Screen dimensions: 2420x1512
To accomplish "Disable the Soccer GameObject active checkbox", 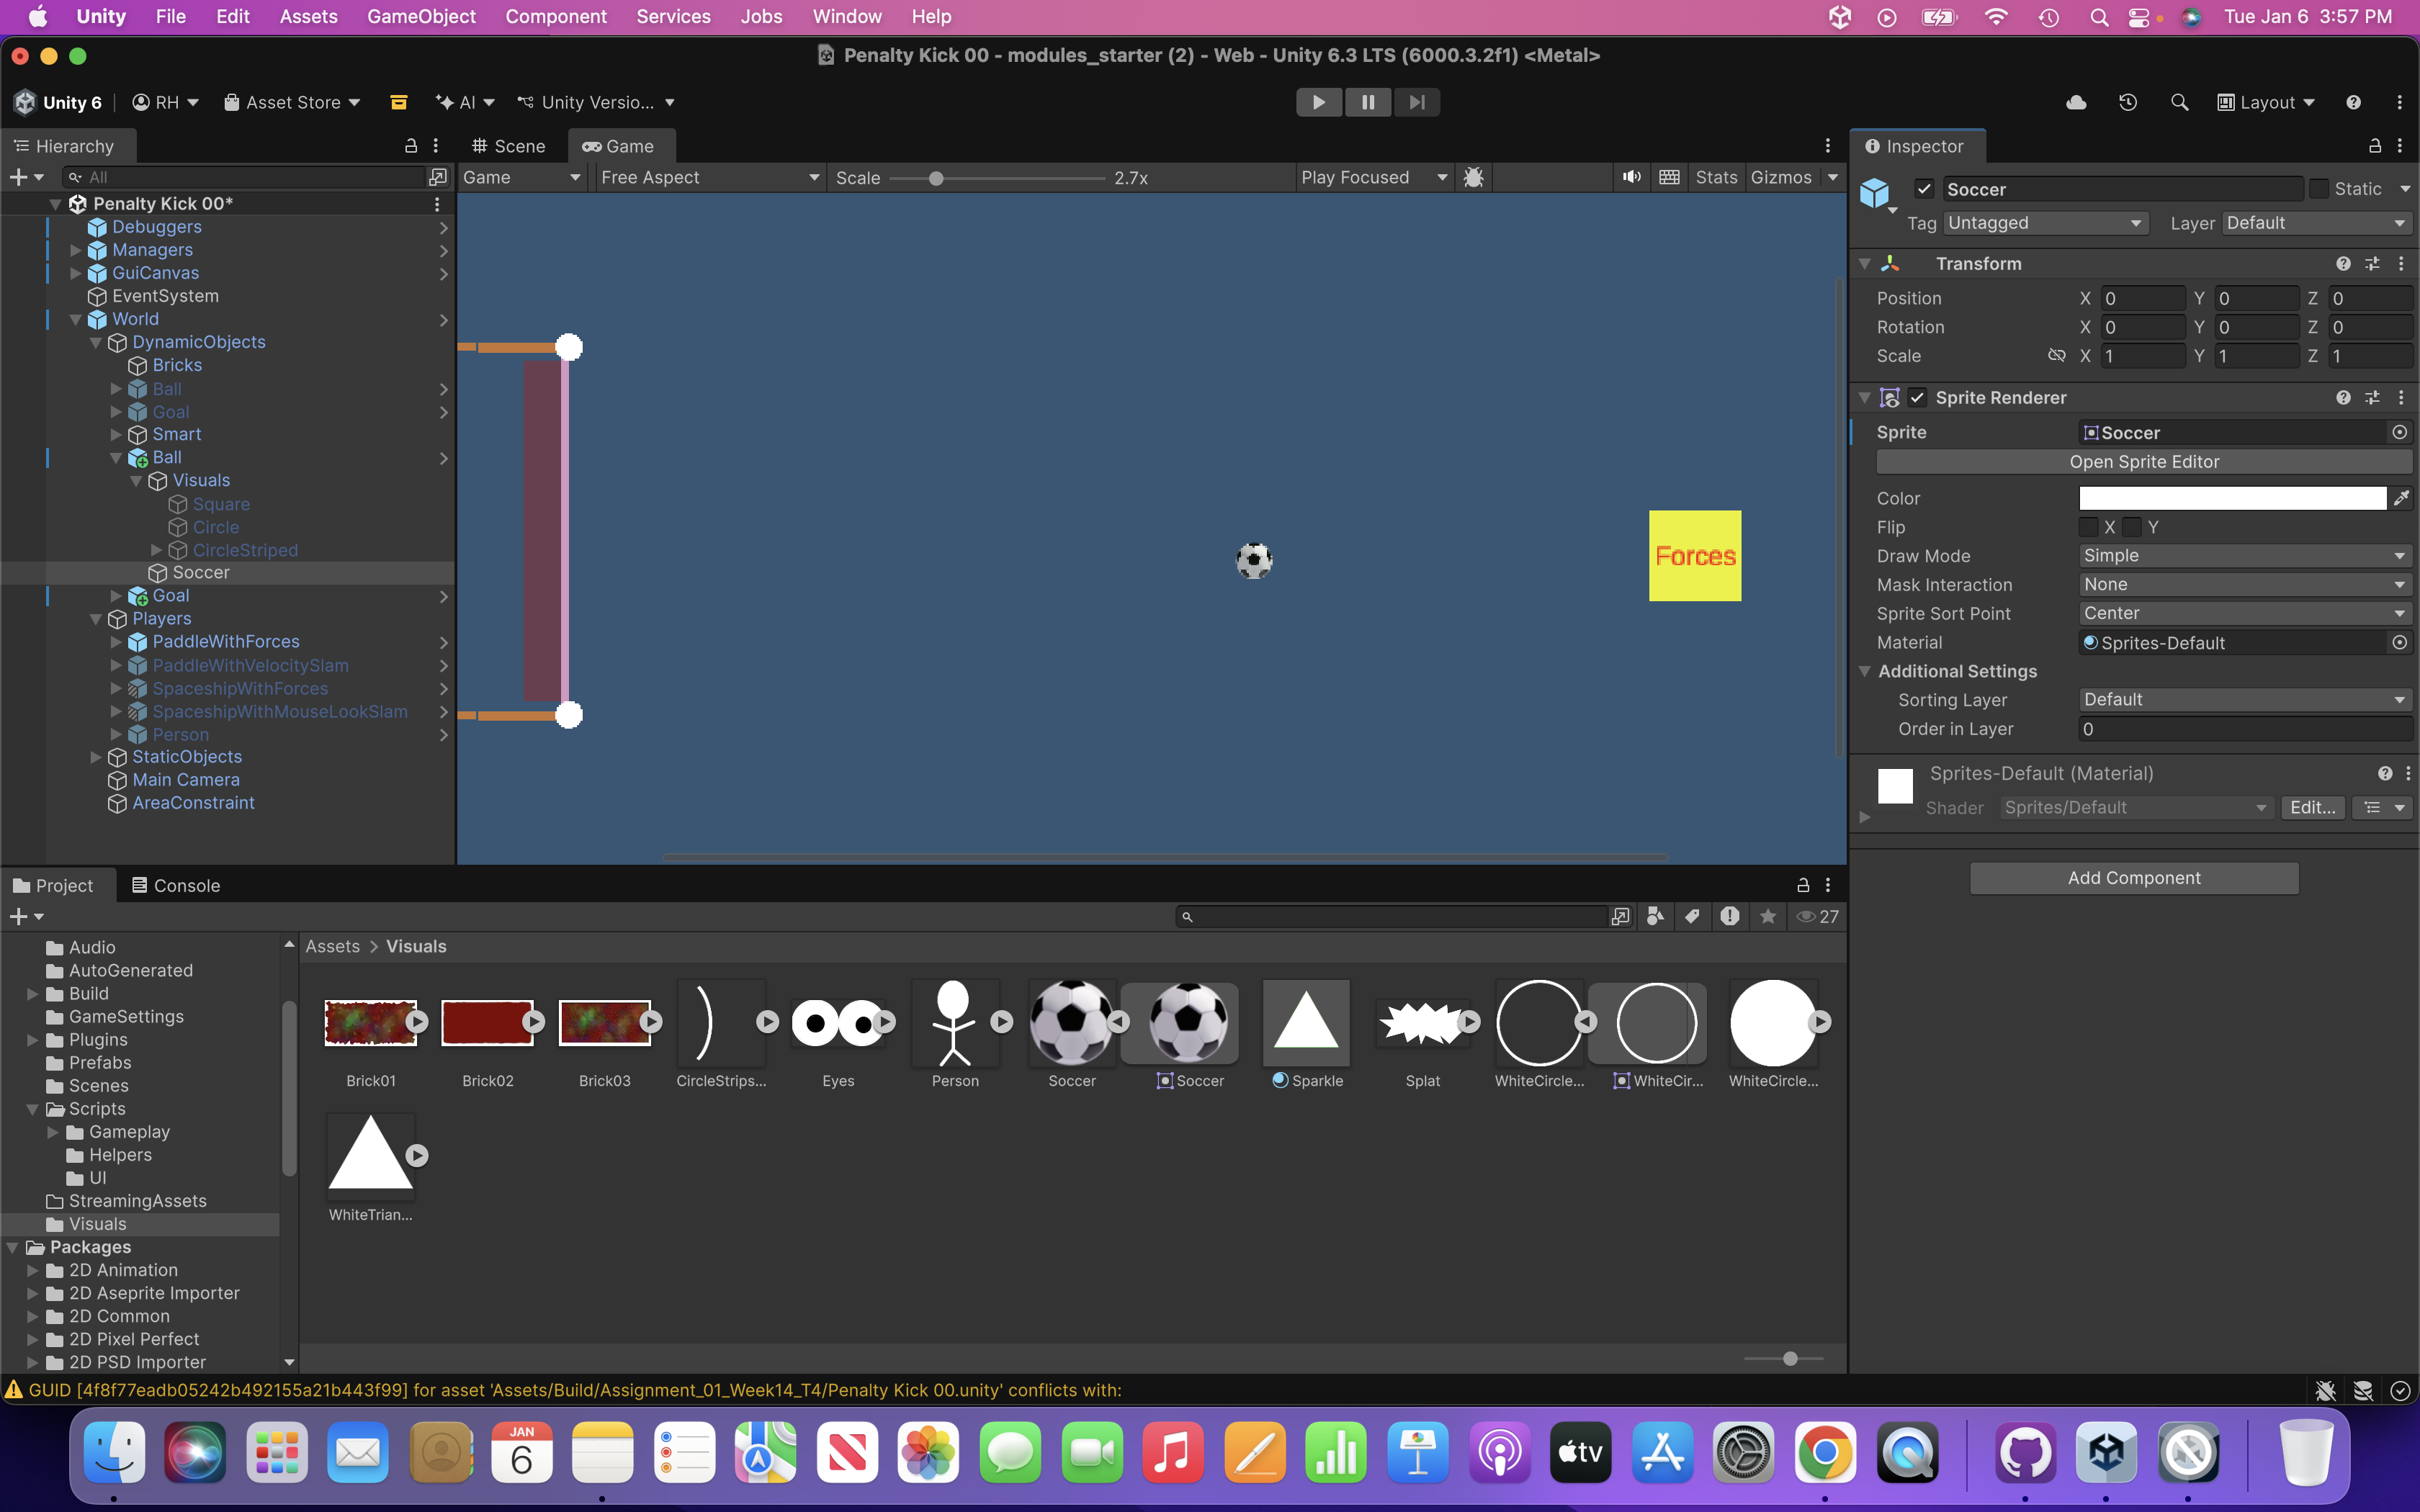I will (1924, 189).
